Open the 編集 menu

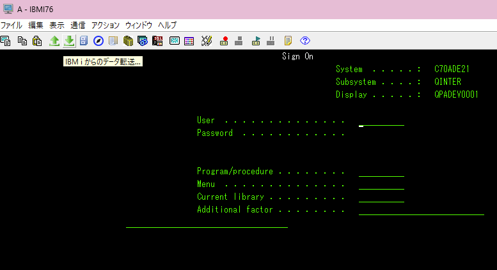36,26
